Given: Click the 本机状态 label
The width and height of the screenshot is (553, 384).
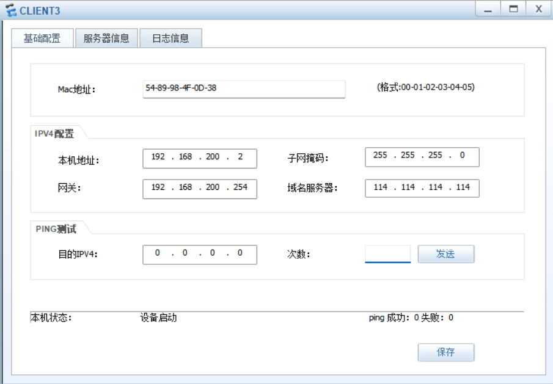Looking at the screenshot, I should point(51,318).
